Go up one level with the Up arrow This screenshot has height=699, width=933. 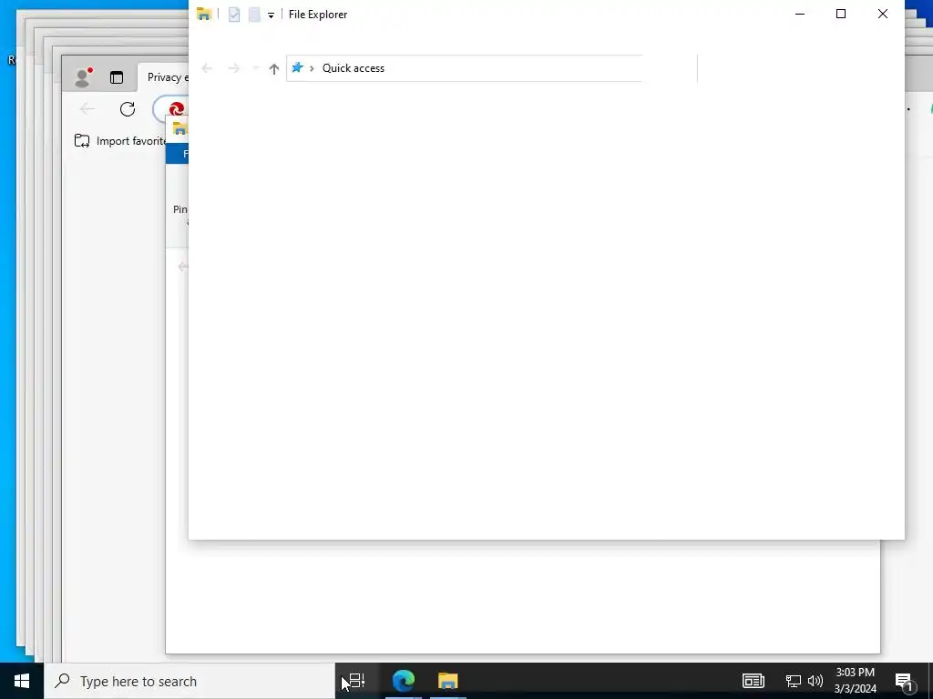pos(273,68)
